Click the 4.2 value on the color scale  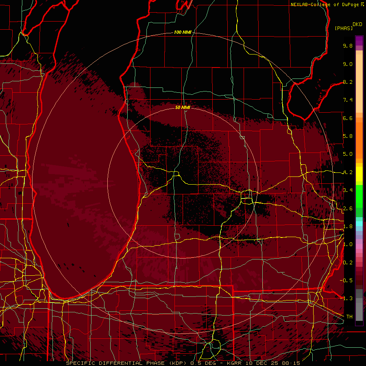[348, 172]
